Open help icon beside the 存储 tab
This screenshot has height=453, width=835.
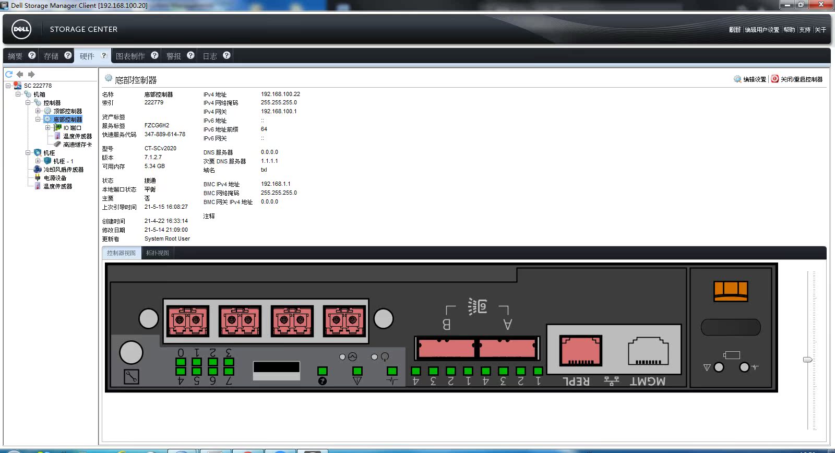pyautogui.click(x=68, y=55)
